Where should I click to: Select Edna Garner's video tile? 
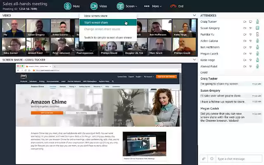tap(14, 46)
